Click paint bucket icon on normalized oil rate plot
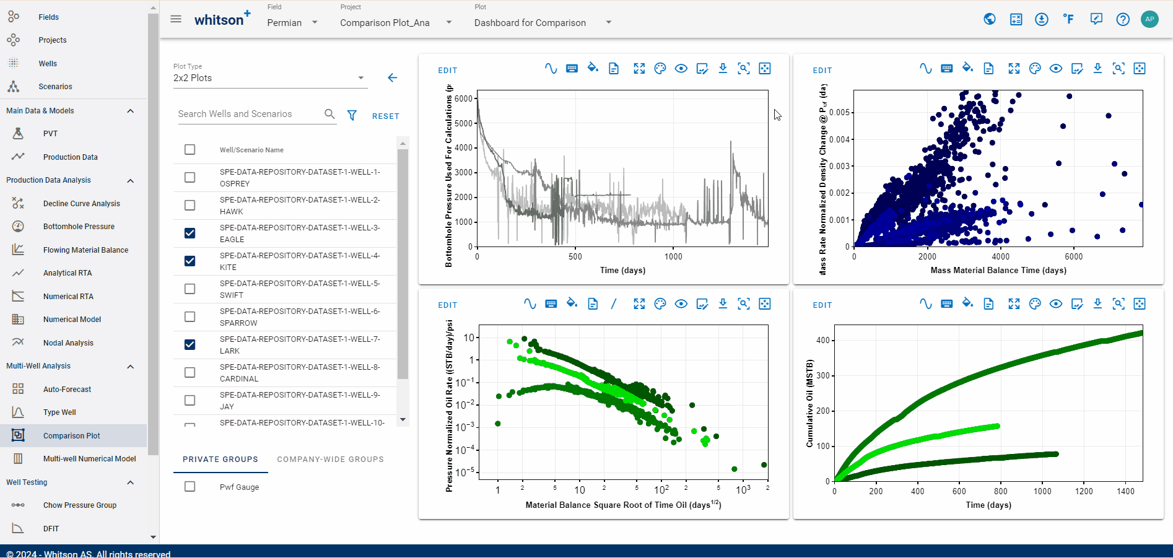 click(x=572, y=303)
